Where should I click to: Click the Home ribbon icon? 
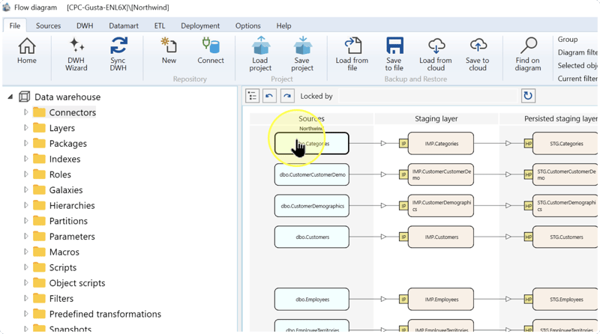click(27, 50)
